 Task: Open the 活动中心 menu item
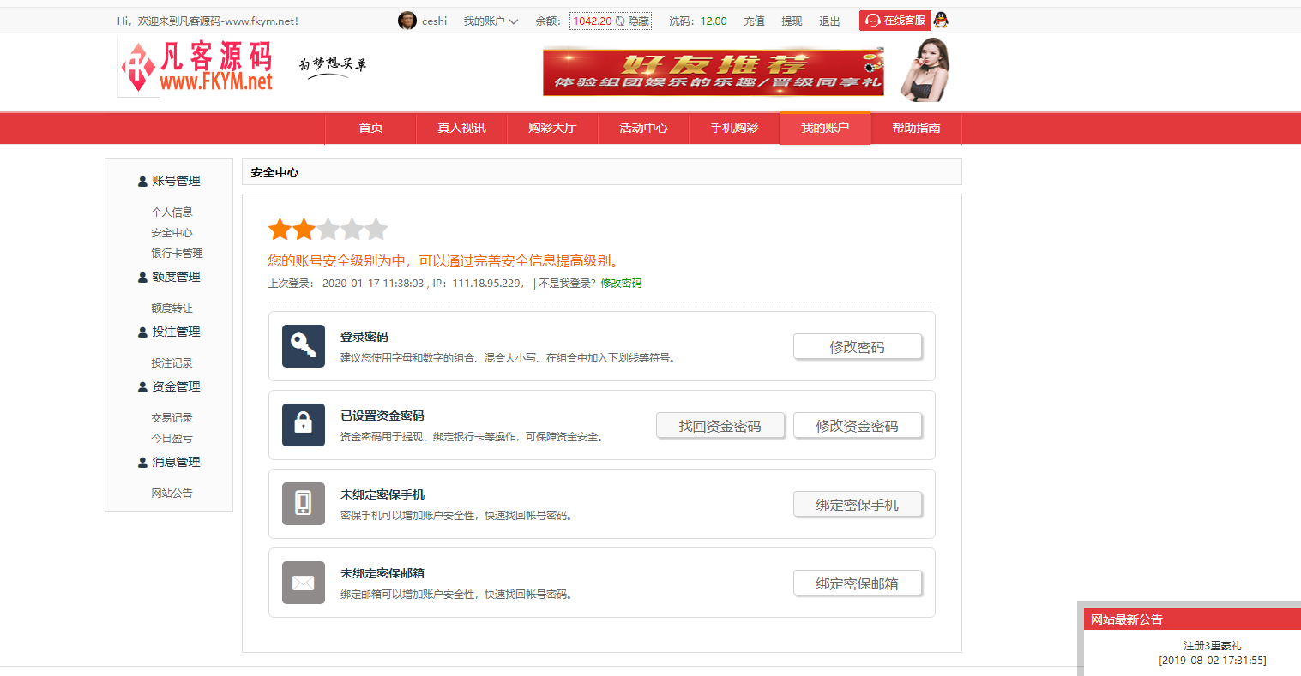643,128
